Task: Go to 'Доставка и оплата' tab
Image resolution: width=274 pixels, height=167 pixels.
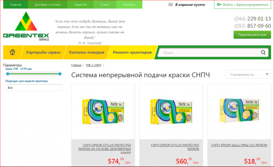Action: point(47,4)
